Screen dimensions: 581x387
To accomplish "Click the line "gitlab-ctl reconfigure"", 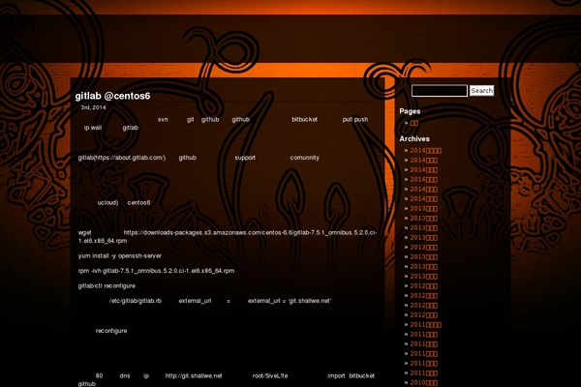I will pos(107,286).
